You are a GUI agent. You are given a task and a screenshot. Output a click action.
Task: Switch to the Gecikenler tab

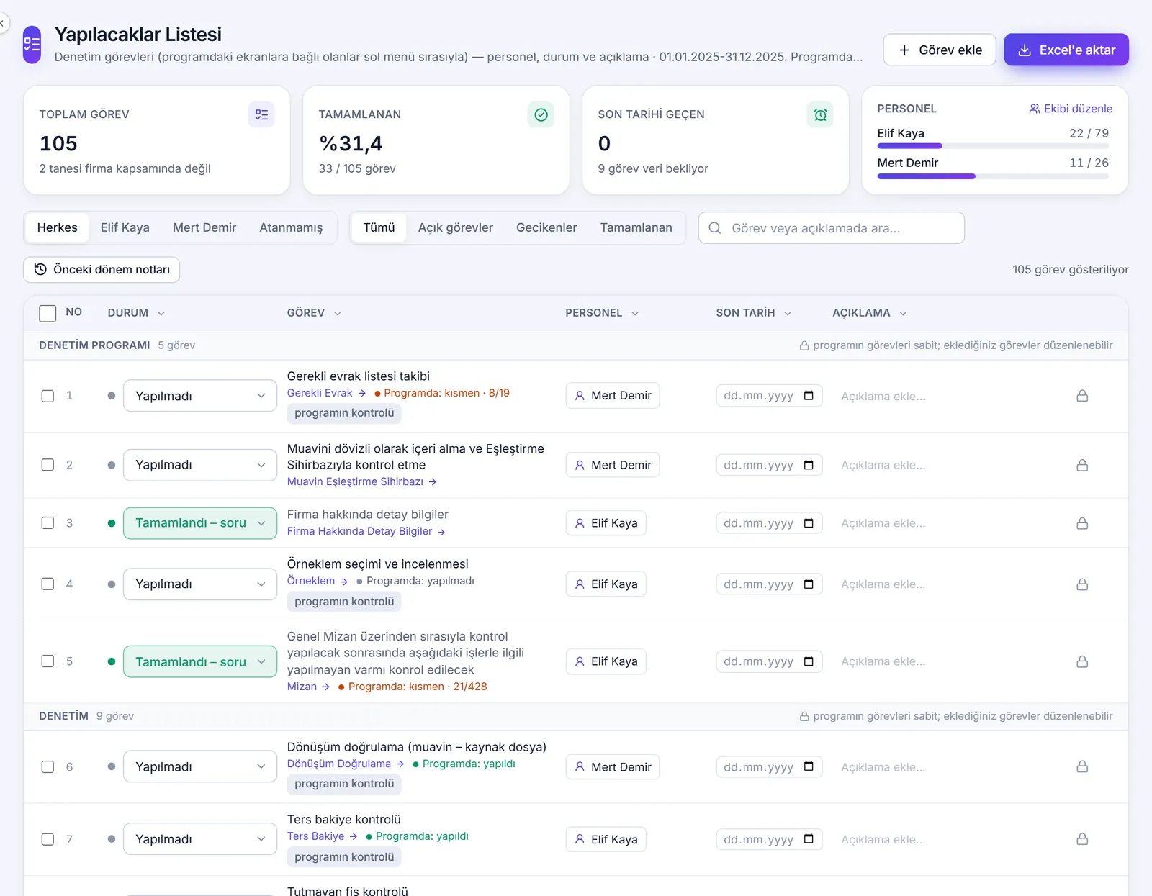coord(546,227)
